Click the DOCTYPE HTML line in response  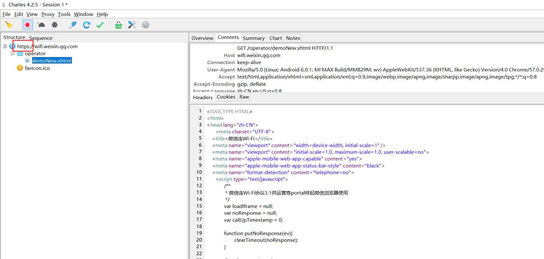(230, 112)
